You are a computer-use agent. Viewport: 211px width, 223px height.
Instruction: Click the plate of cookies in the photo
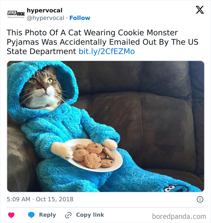93,156
